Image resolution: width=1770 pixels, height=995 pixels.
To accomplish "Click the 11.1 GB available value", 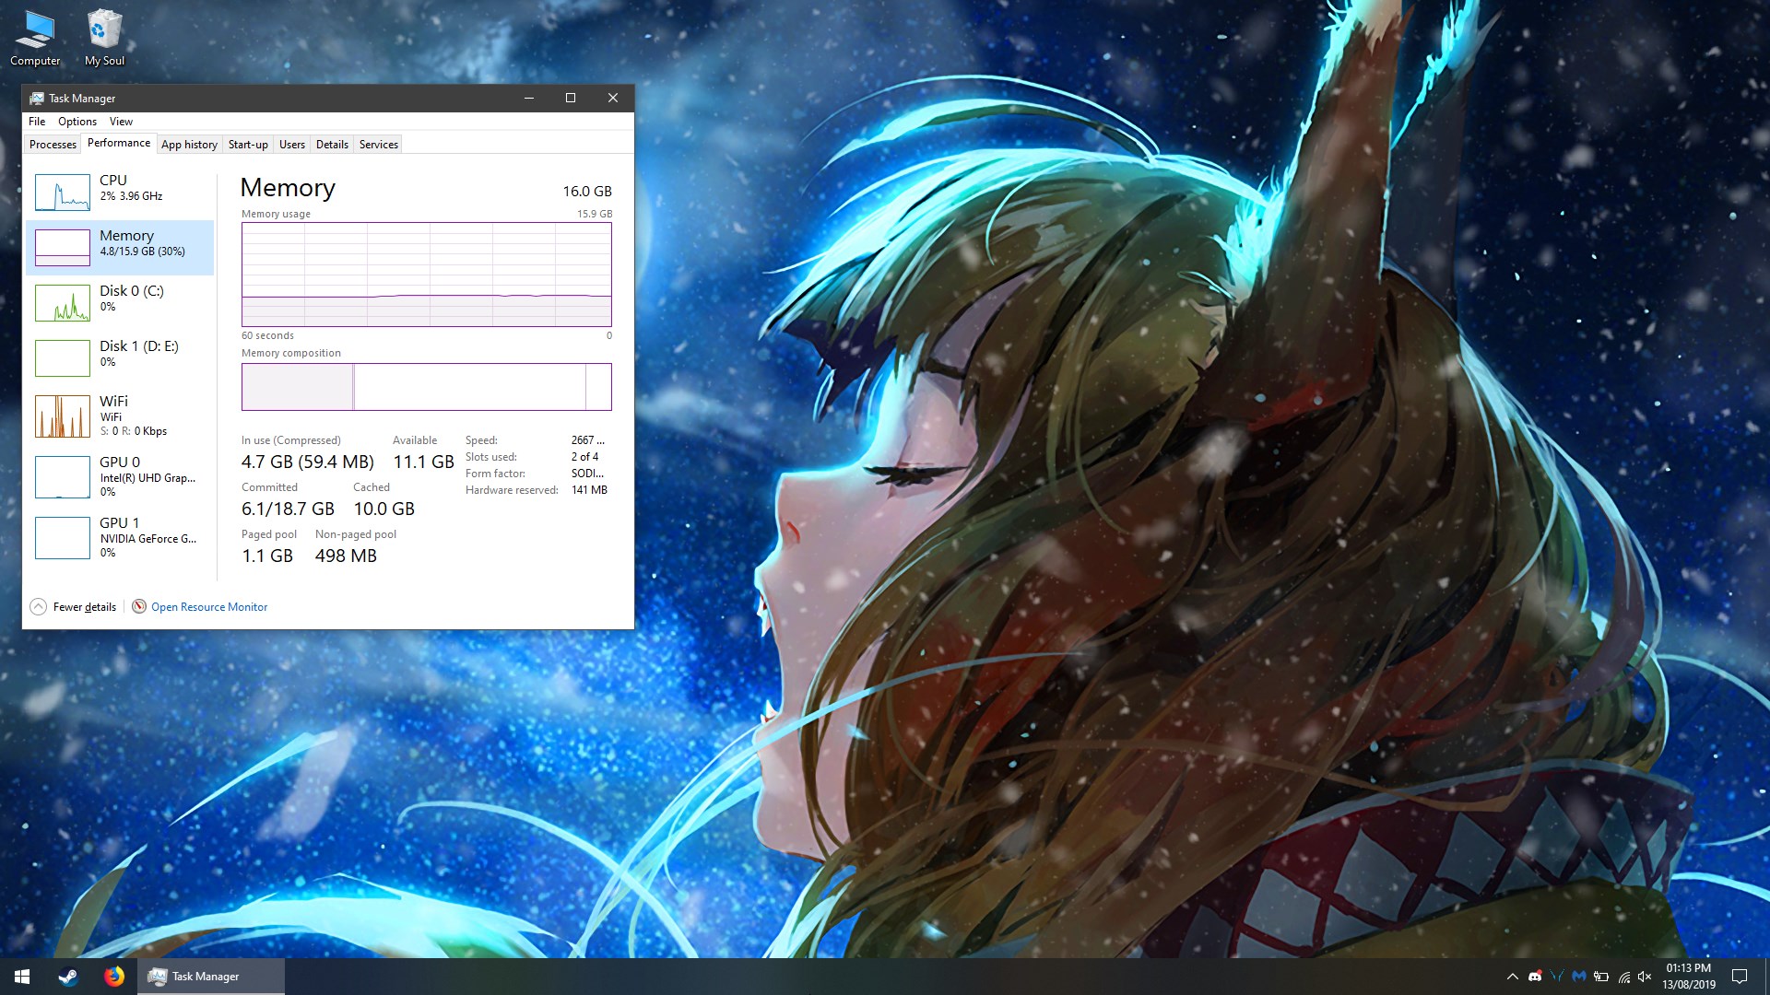I will 424,462.
